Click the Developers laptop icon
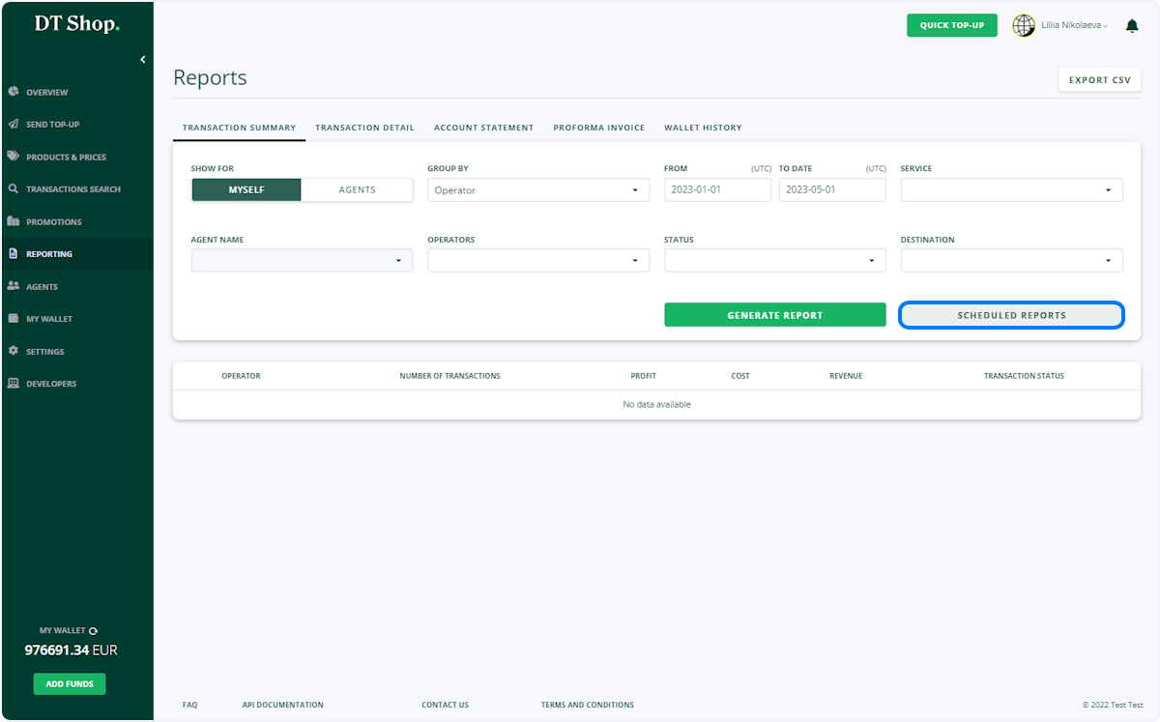 point(14,384)
